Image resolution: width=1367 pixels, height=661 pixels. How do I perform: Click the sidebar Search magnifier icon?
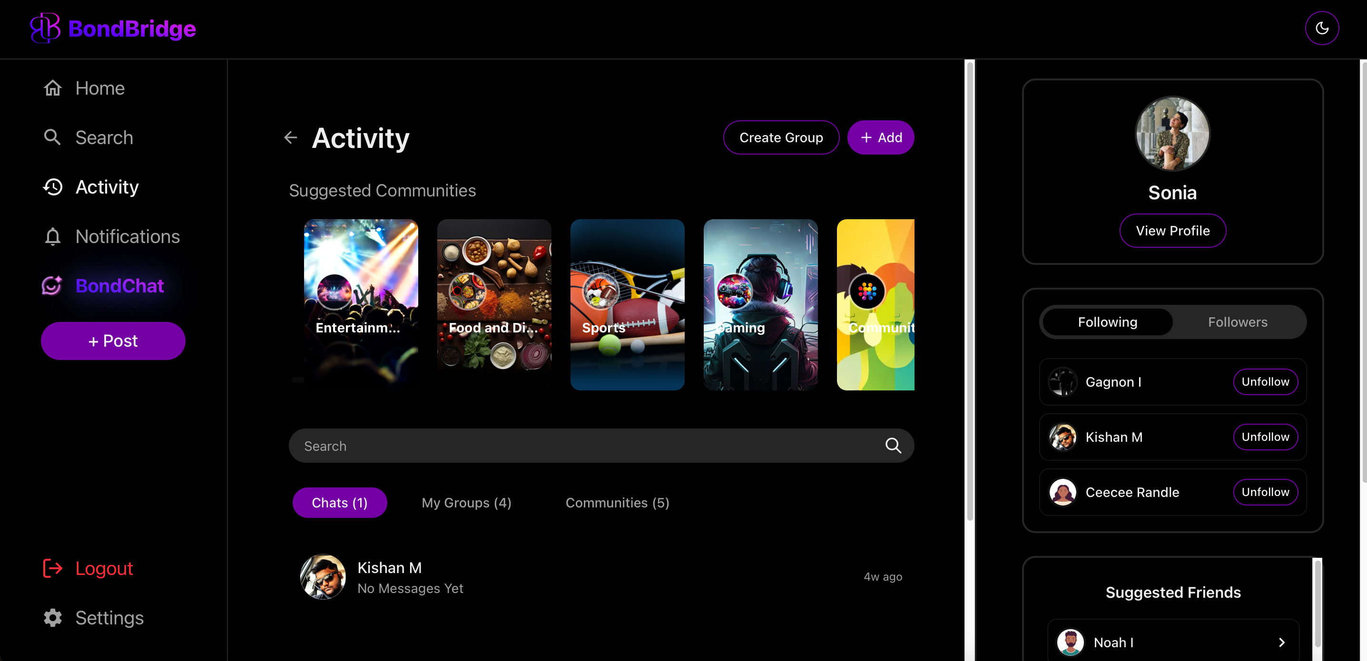point(52,137)
